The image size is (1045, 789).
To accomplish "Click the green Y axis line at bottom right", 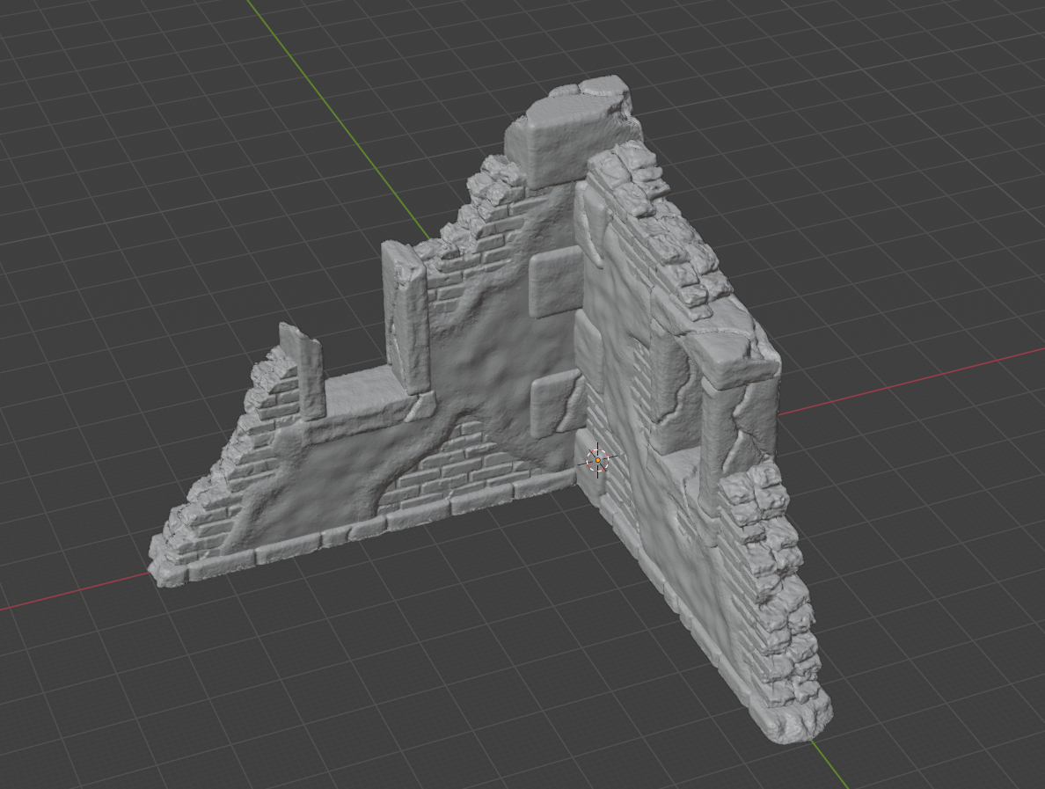I will [x=829, y=763].
